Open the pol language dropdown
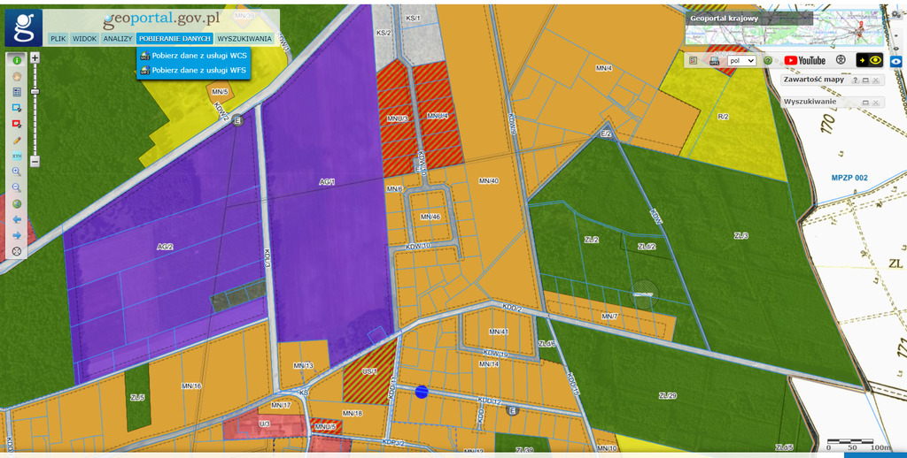This screenshot has width=907, height=458. click(x=741, y=60)
